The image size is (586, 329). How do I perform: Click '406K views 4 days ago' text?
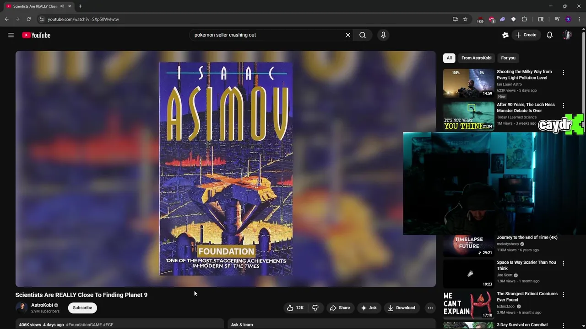42,325
